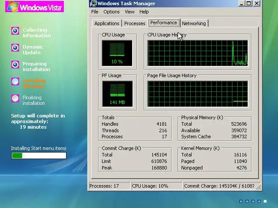Click System Cache value 384732
Image resolution: width=278 pixels, height=208 pixels.
coord(239,136)
